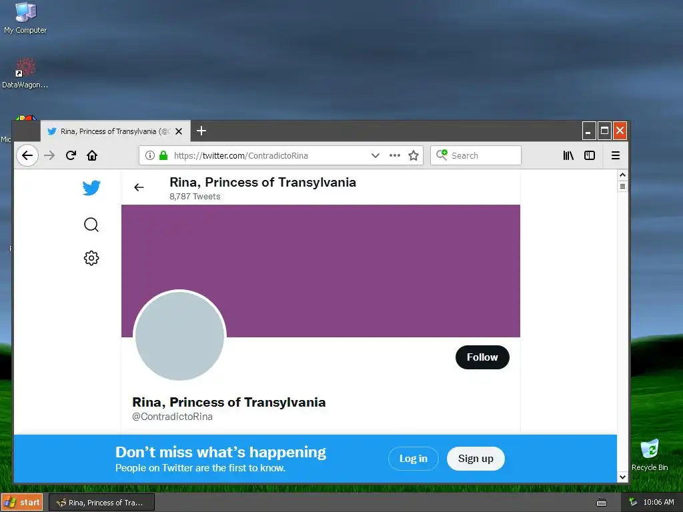Click scrollbar down arrow
The height and width of the screenshot is (512, 683).
point(622,477)
